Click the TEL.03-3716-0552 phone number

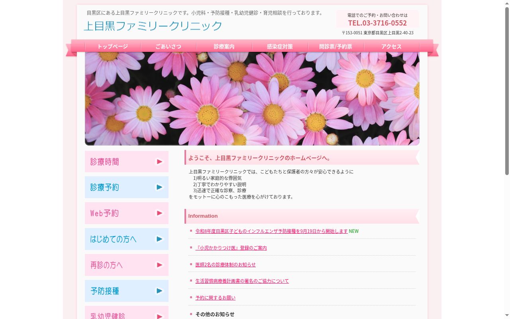[377, 23]
